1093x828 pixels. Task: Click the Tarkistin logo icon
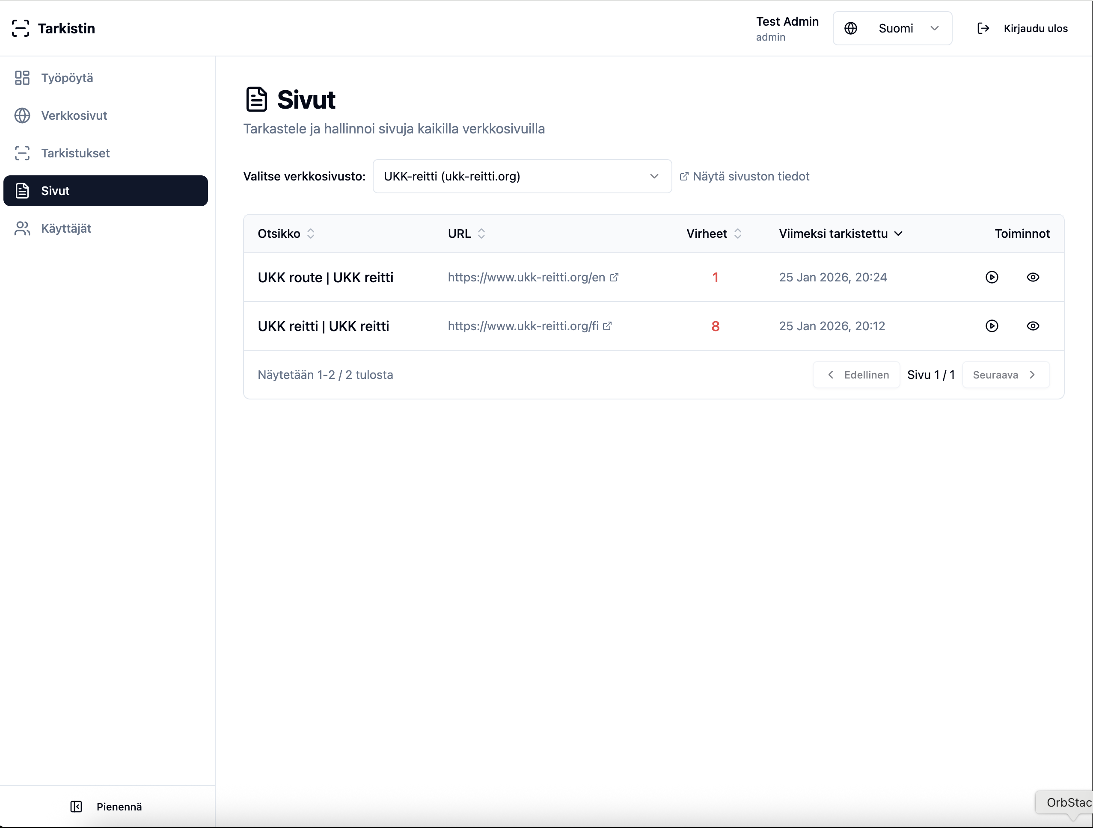pos(20,28)
